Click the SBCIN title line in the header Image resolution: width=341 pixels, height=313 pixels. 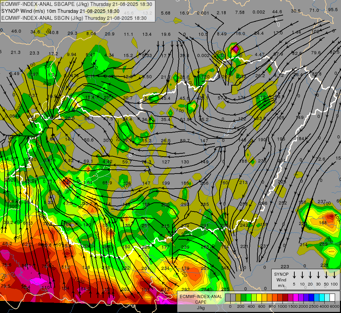[x=74, y=18]
